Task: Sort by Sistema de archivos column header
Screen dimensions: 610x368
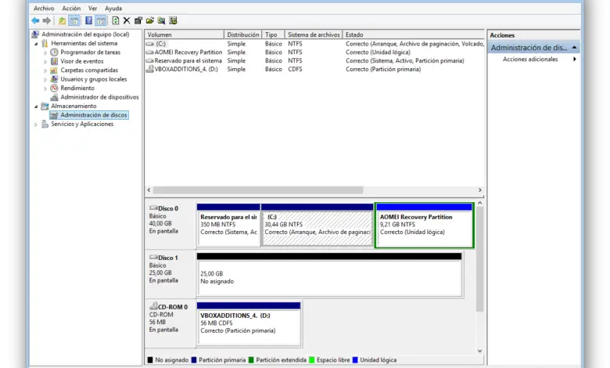Action: tap(314, 34)
